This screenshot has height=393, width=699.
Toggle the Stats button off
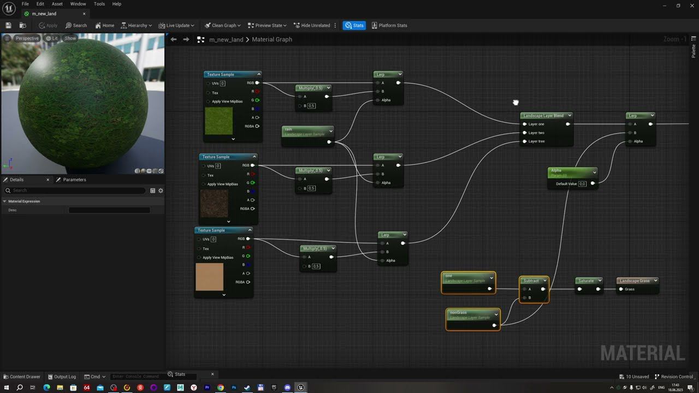coord(354,25)
